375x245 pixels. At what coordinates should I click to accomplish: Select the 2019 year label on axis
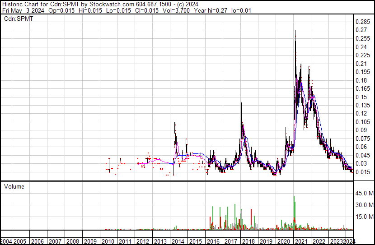266,241
